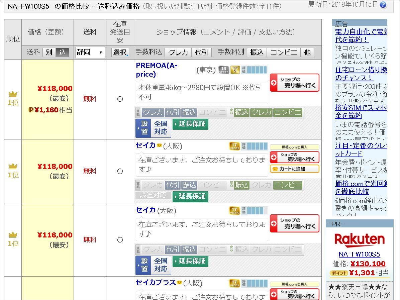Select the 振込 payment filter tab
The width and height of the screenshot is (400, 300).
(257, 53)
